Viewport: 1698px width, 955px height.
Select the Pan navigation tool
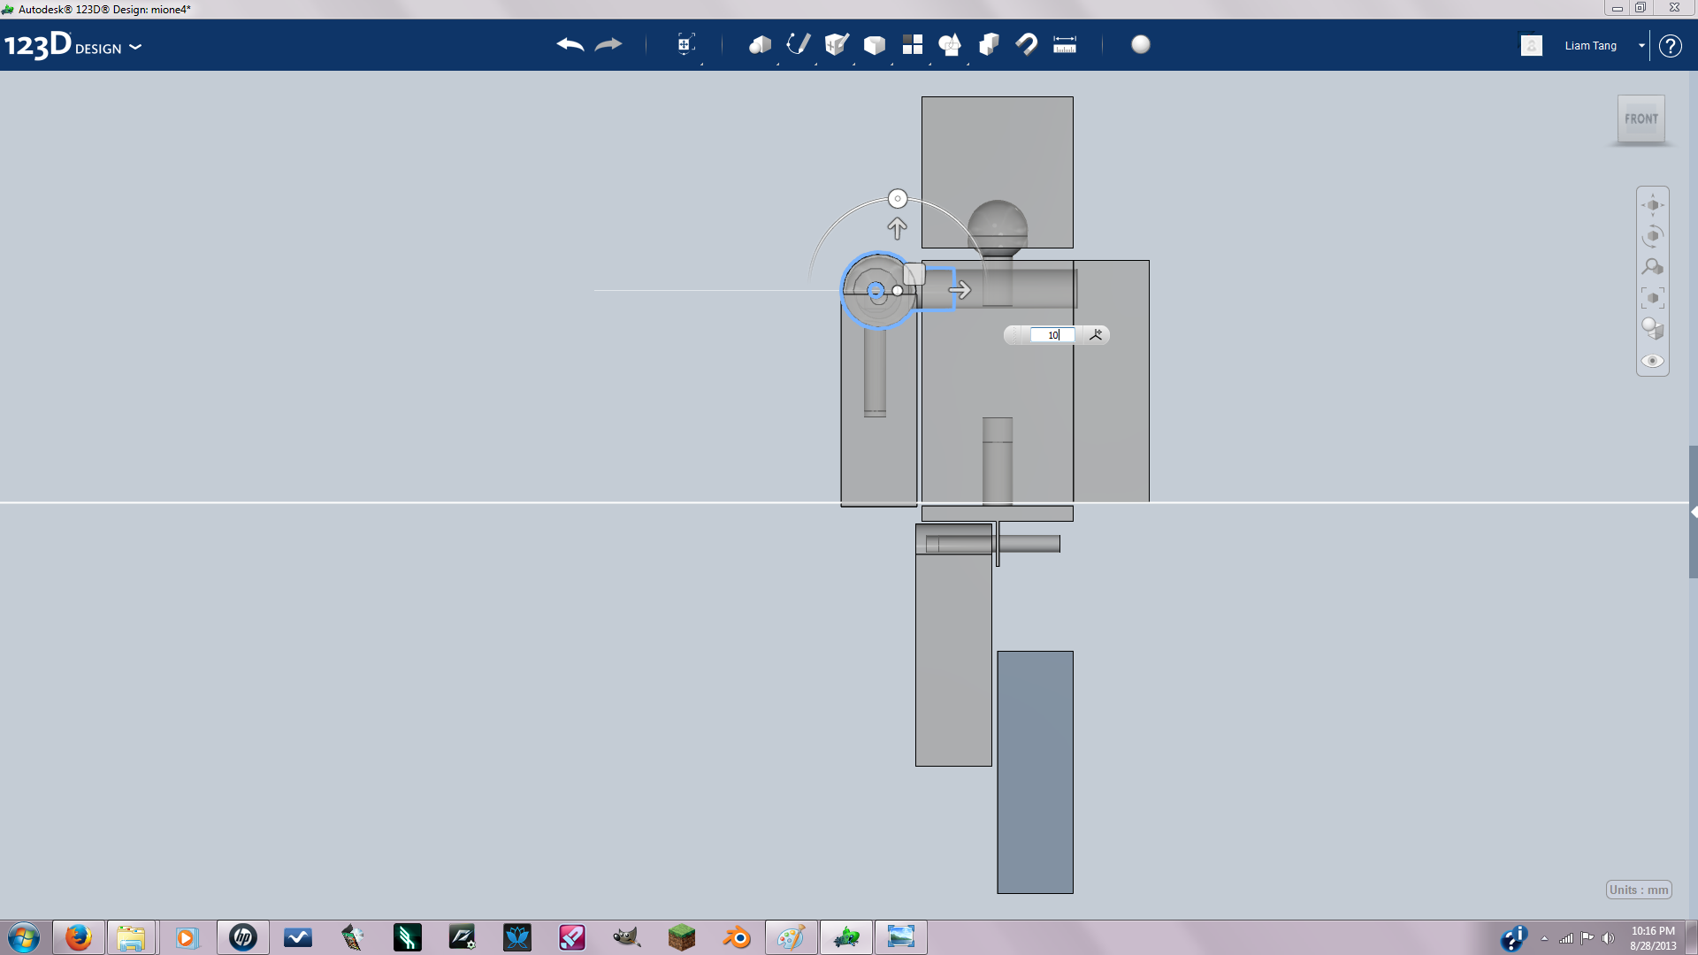point(1653,205)
